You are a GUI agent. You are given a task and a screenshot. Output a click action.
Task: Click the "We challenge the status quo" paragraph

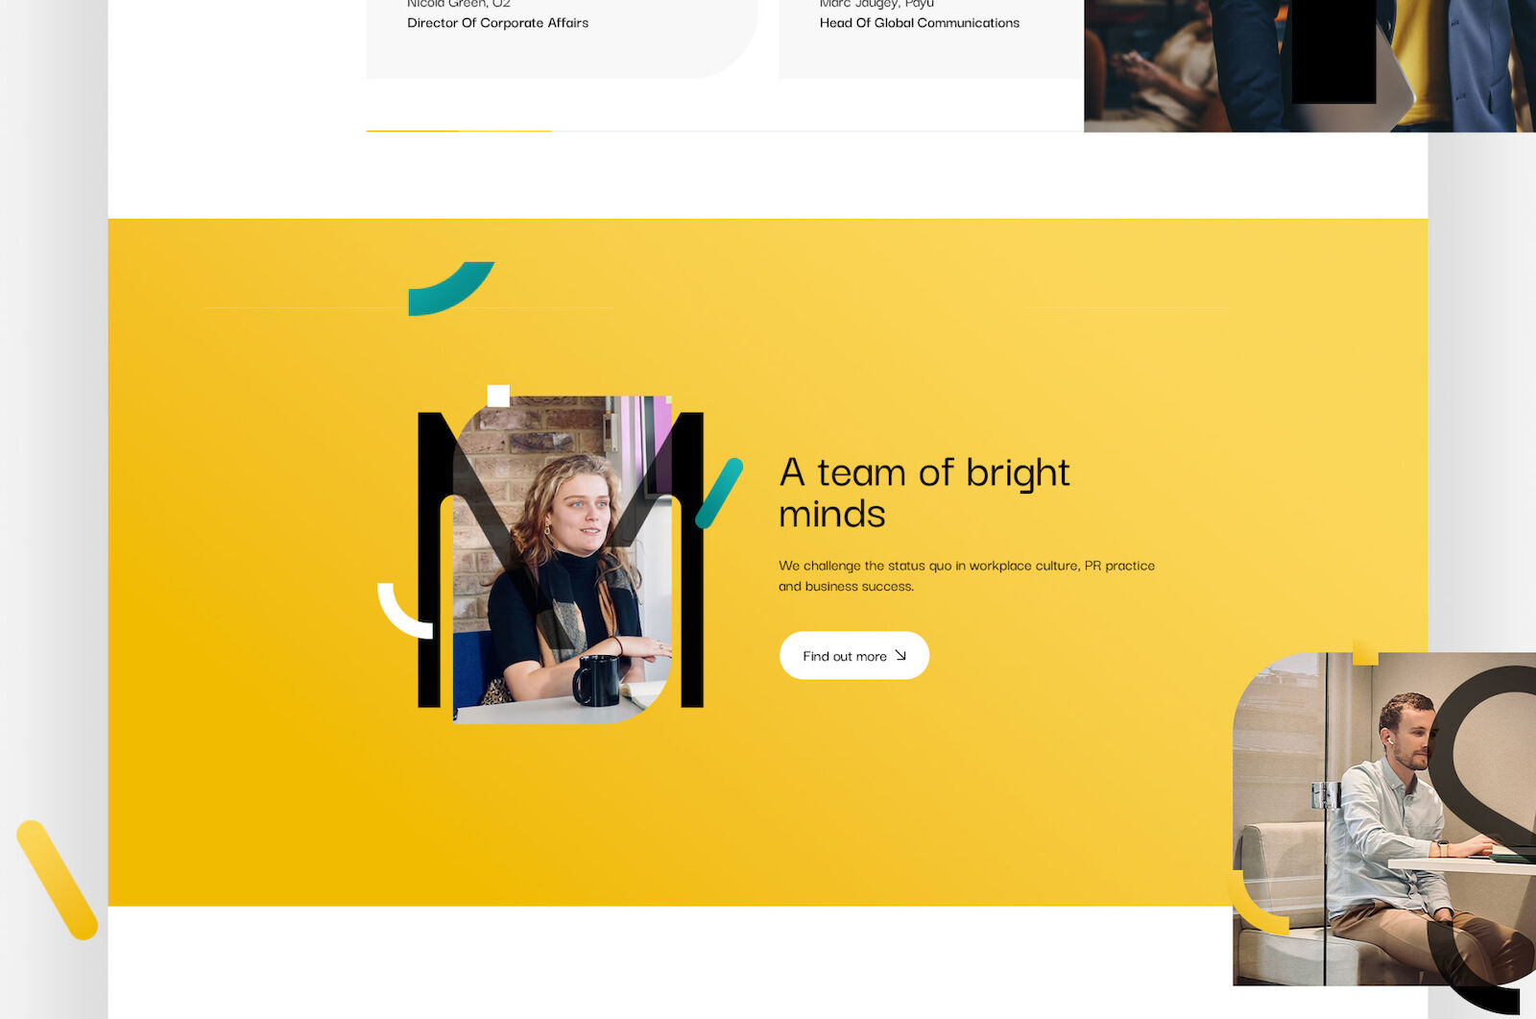click(967, 575)
